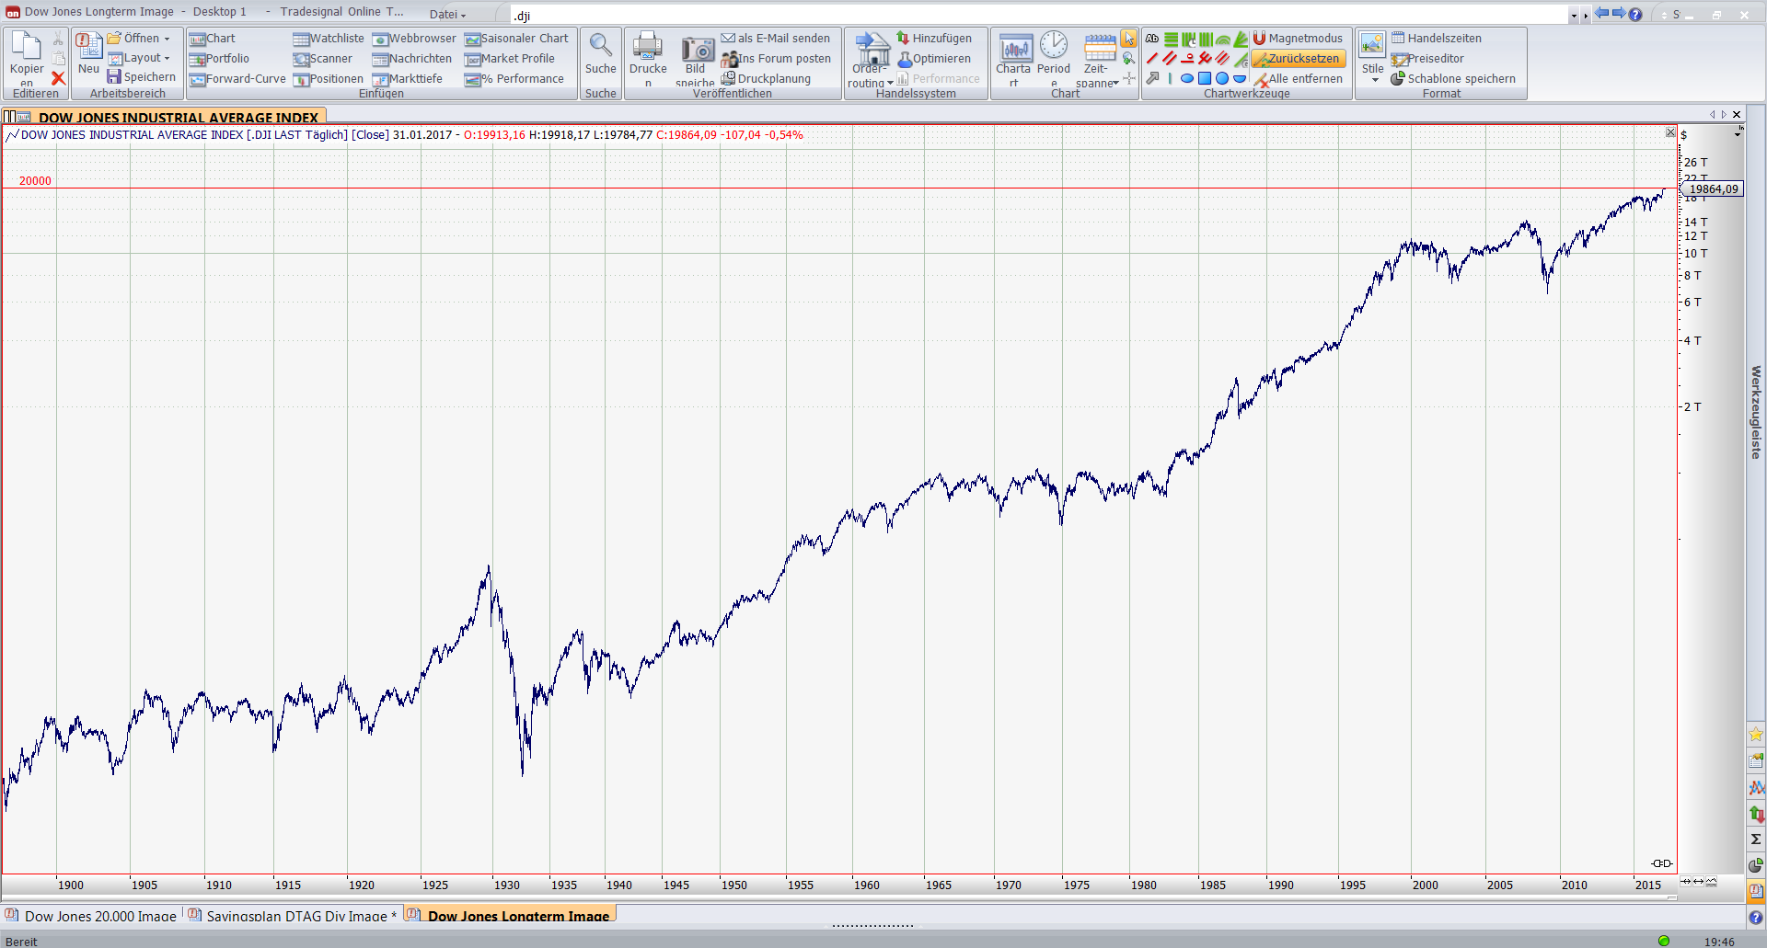This screenshot has width=1767, height=948.
Task: Toggle Magnetmodus on
Action: pyautogui.click(x=1298, y=39)
